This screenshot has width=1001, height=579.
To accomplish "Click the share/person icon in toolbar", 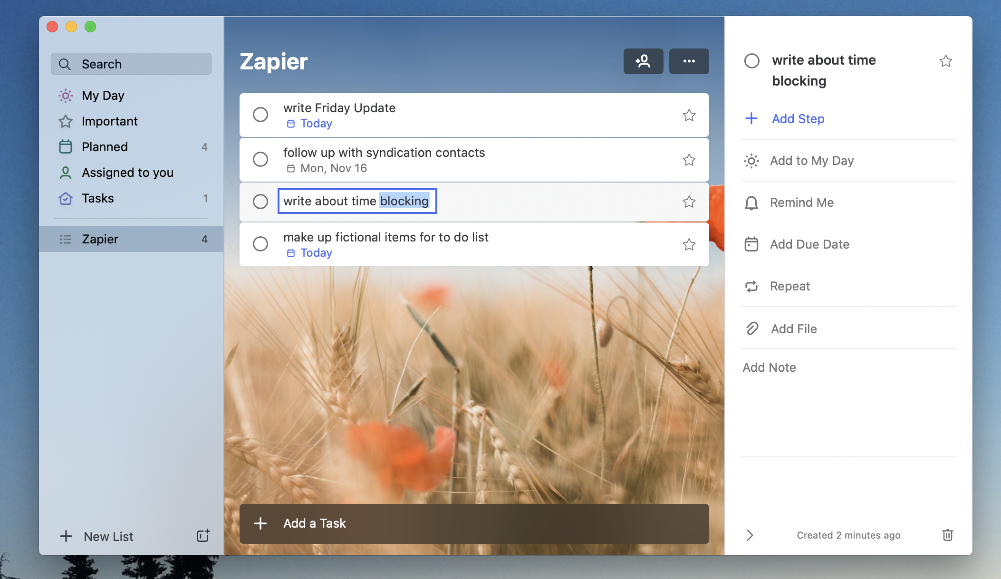I will point(644,61).
